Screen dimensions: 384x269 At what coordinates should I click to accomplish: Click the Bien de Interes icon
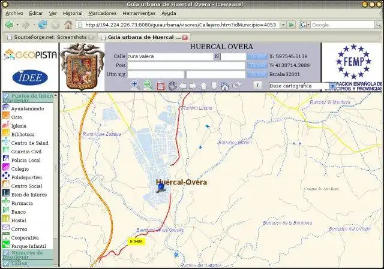coord(5,193)
